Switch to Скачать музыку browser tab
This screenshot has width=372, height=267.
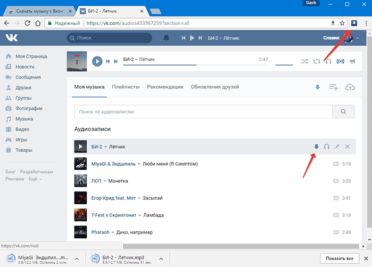click(x=39, y=11)
